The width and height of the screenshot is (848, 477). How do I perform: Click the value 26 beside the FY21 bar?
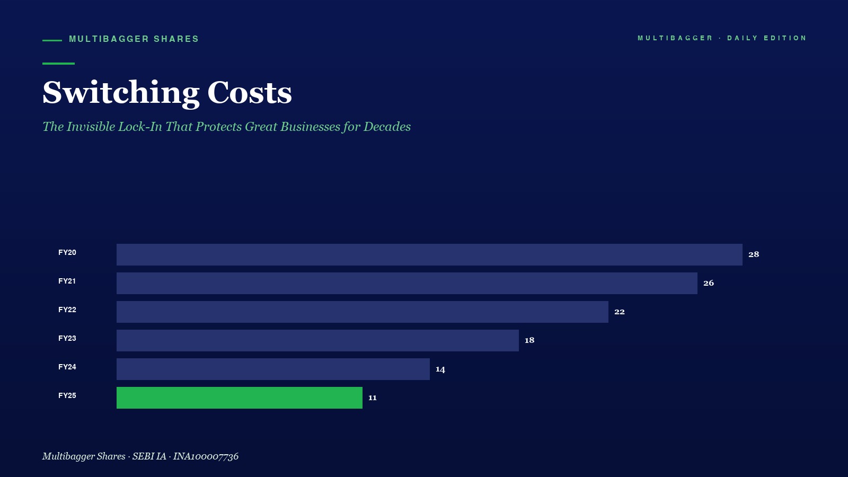[x=709, y=283]
